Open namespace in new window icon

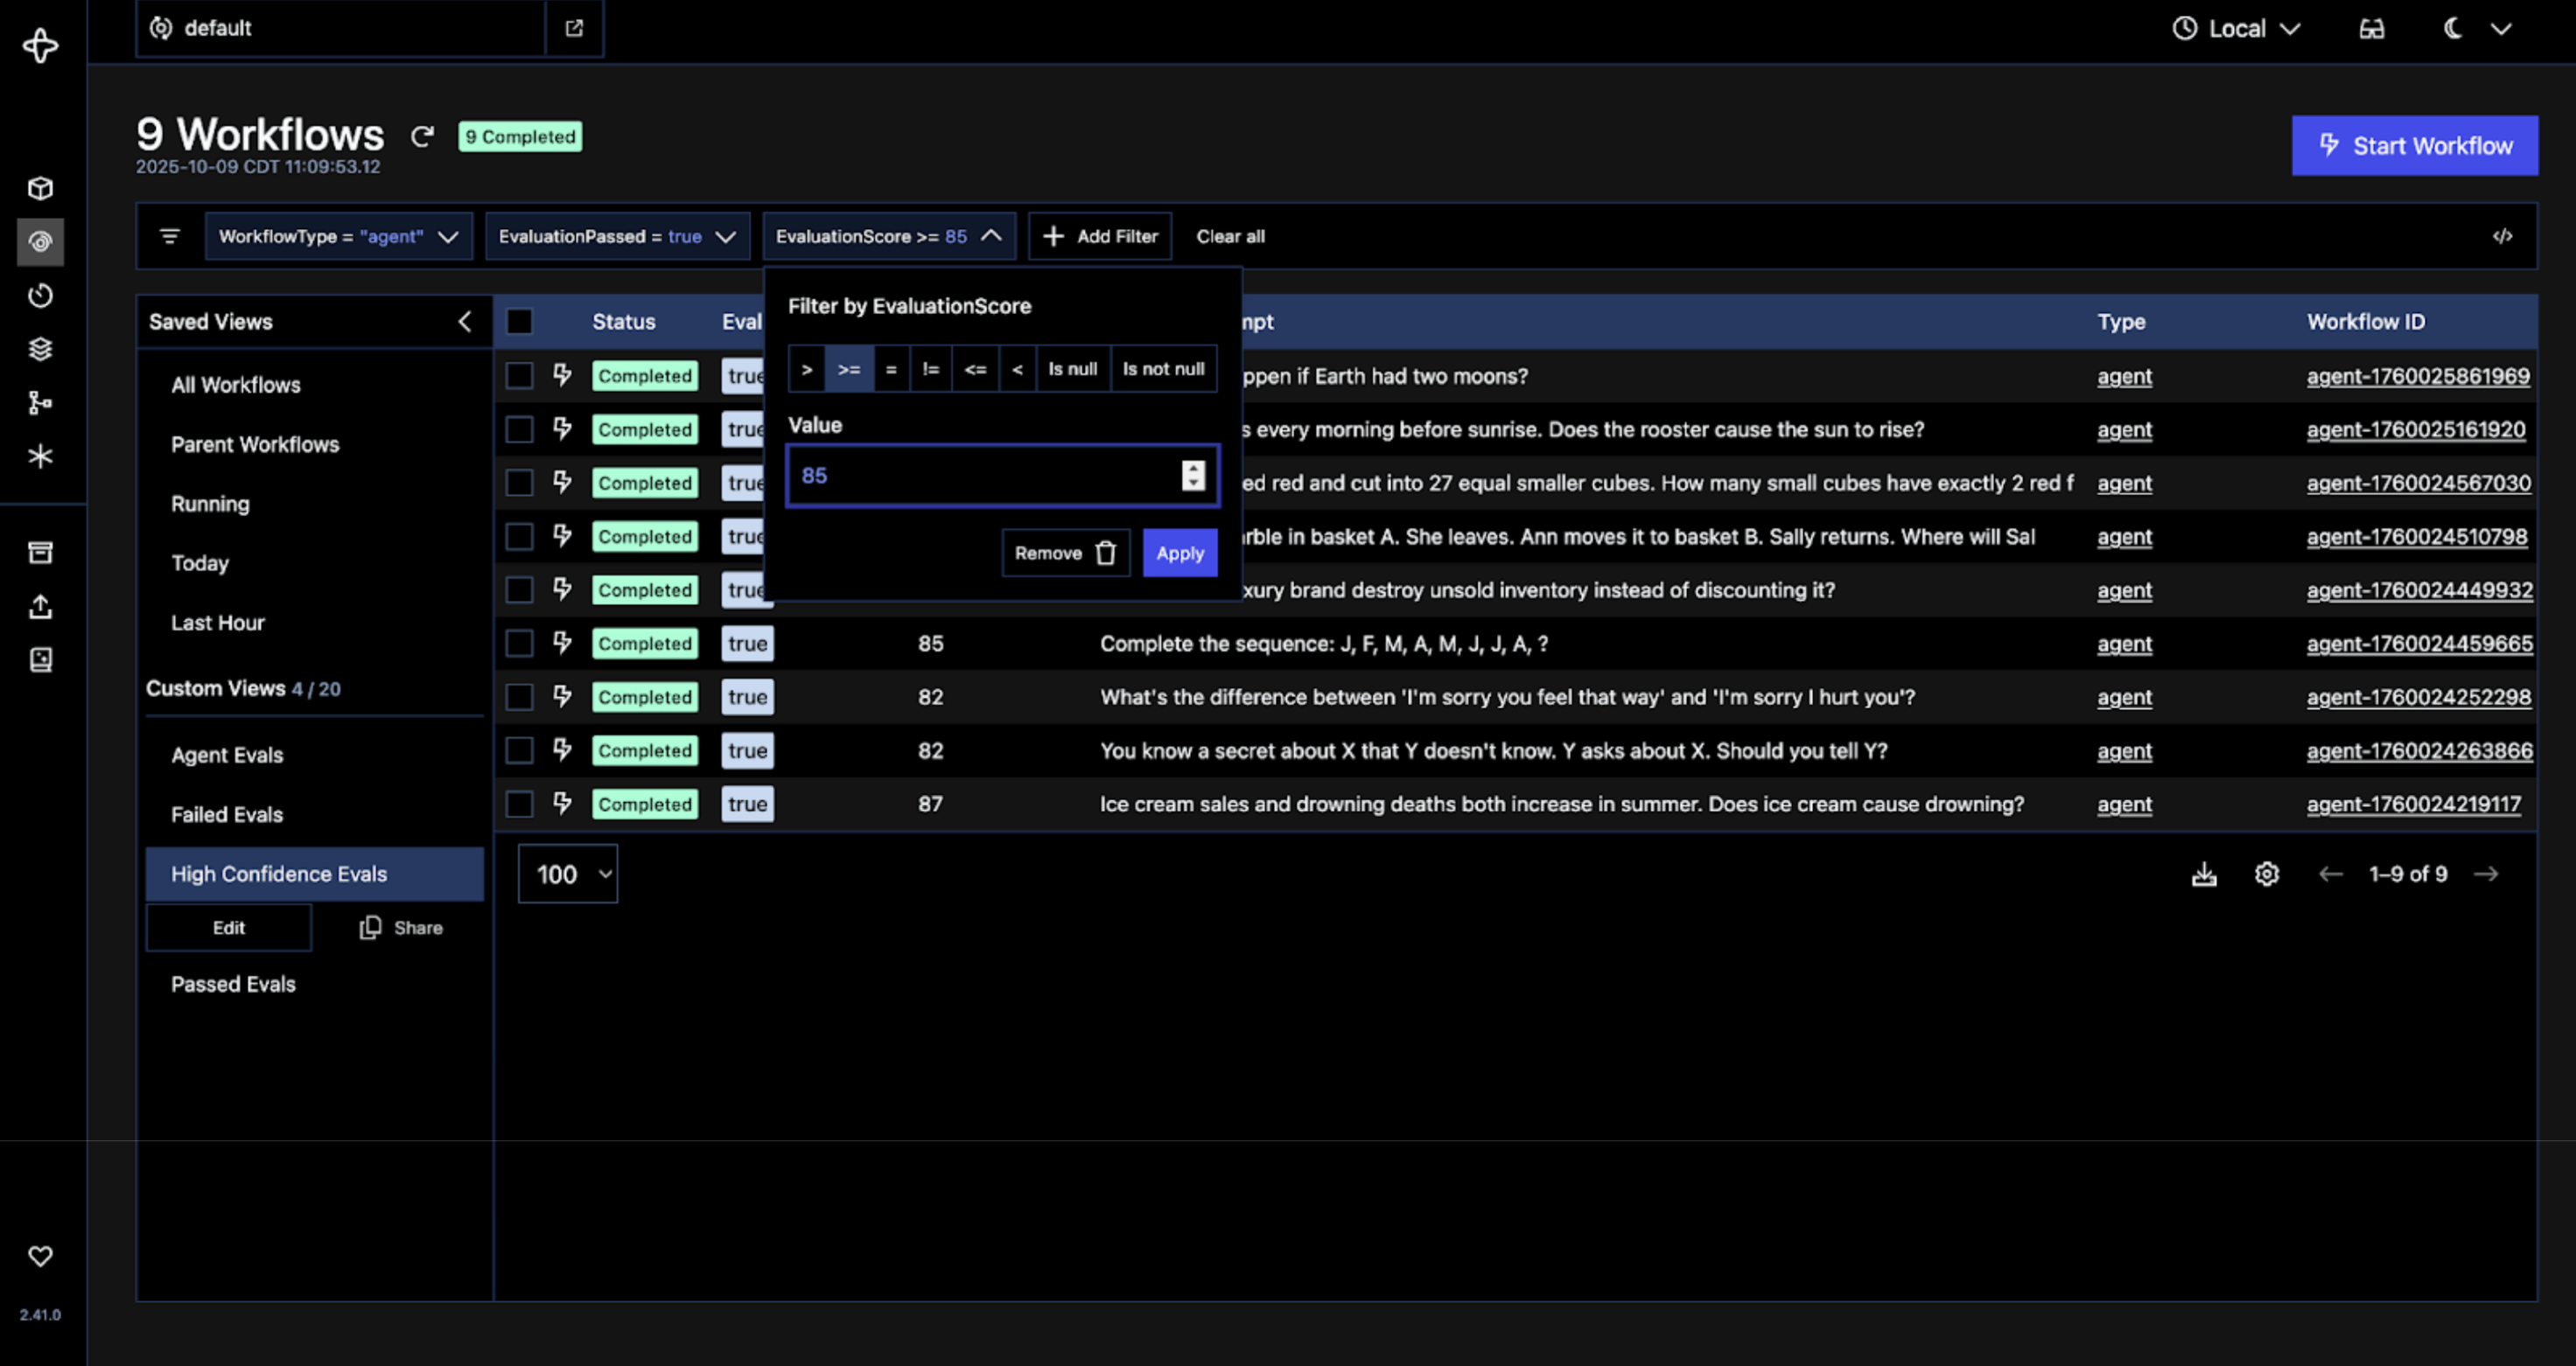pyautogui.click(x=574, y=28)
